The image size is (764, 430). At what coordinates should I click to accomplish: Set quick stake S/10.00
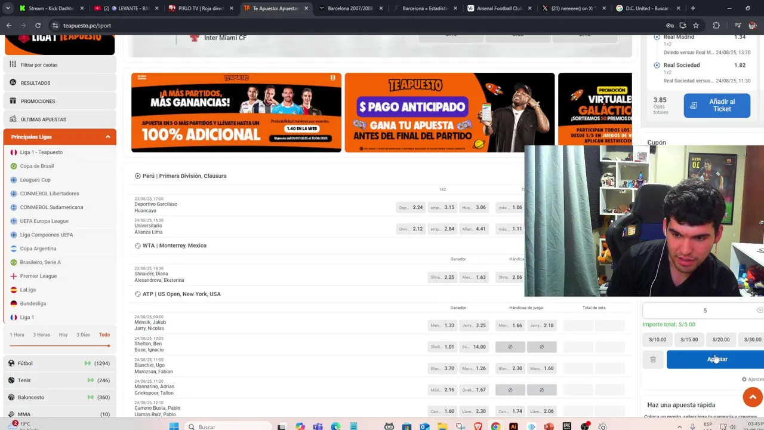point(657,340)
